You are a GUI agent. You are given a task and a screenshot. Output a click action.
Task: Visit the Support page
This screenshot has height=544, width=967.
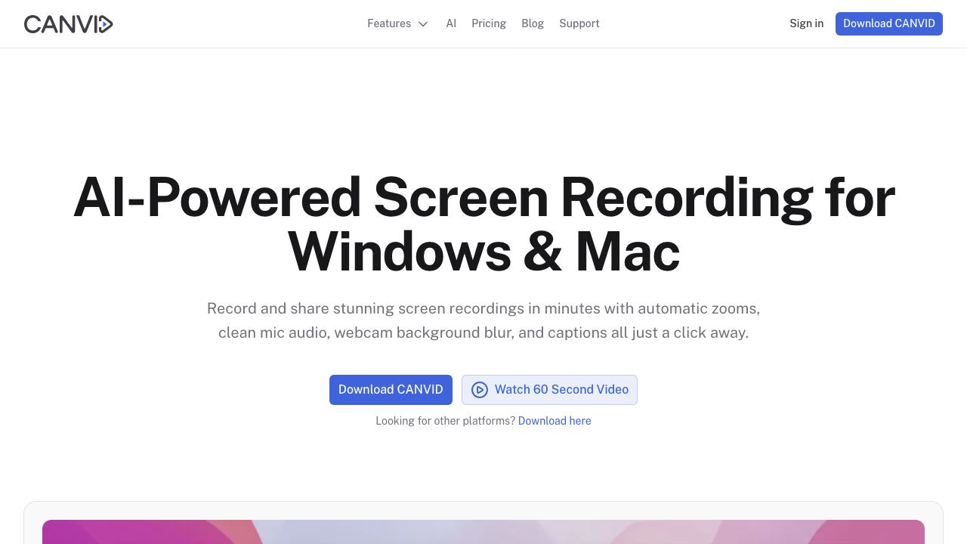[x=579, y=23]
